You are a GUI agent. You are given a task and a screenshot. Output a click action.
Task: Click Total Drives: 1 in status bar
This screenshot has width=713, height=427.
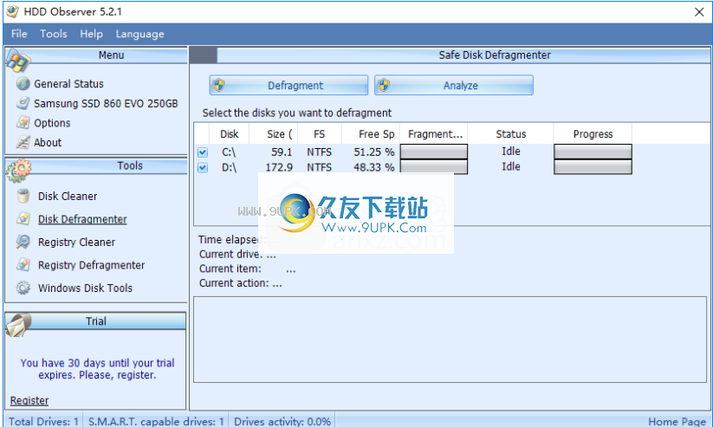tap(43, 422)
